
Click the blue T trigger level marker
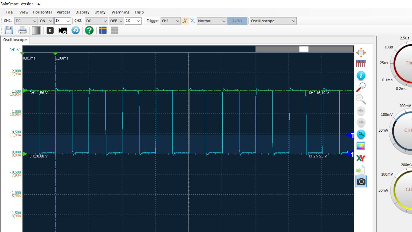351,136
